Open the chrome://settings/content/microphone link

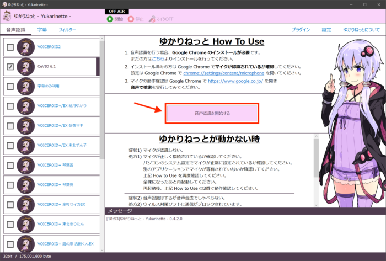tap(223, 73)
